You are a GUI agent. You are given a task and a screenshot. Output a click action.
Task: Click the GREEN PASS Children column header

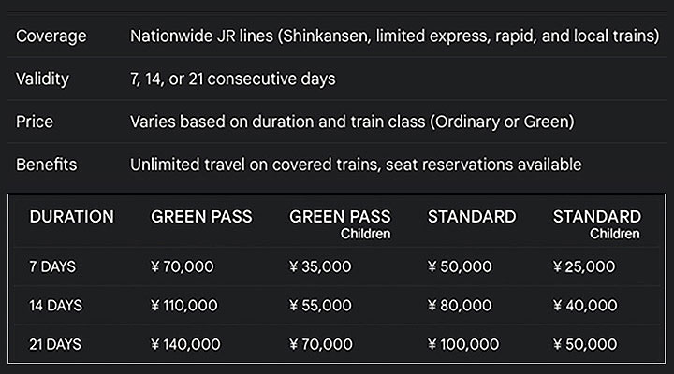click(340, 224)
